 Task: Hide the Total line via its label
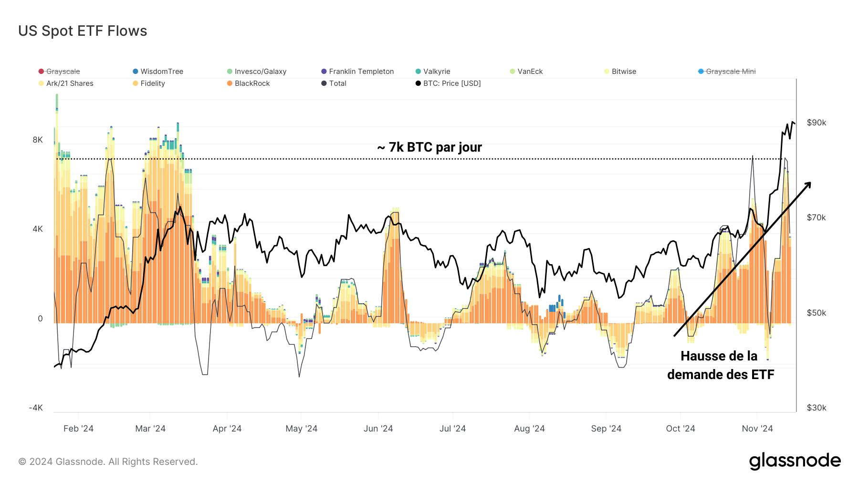click(x=338, y=83)
